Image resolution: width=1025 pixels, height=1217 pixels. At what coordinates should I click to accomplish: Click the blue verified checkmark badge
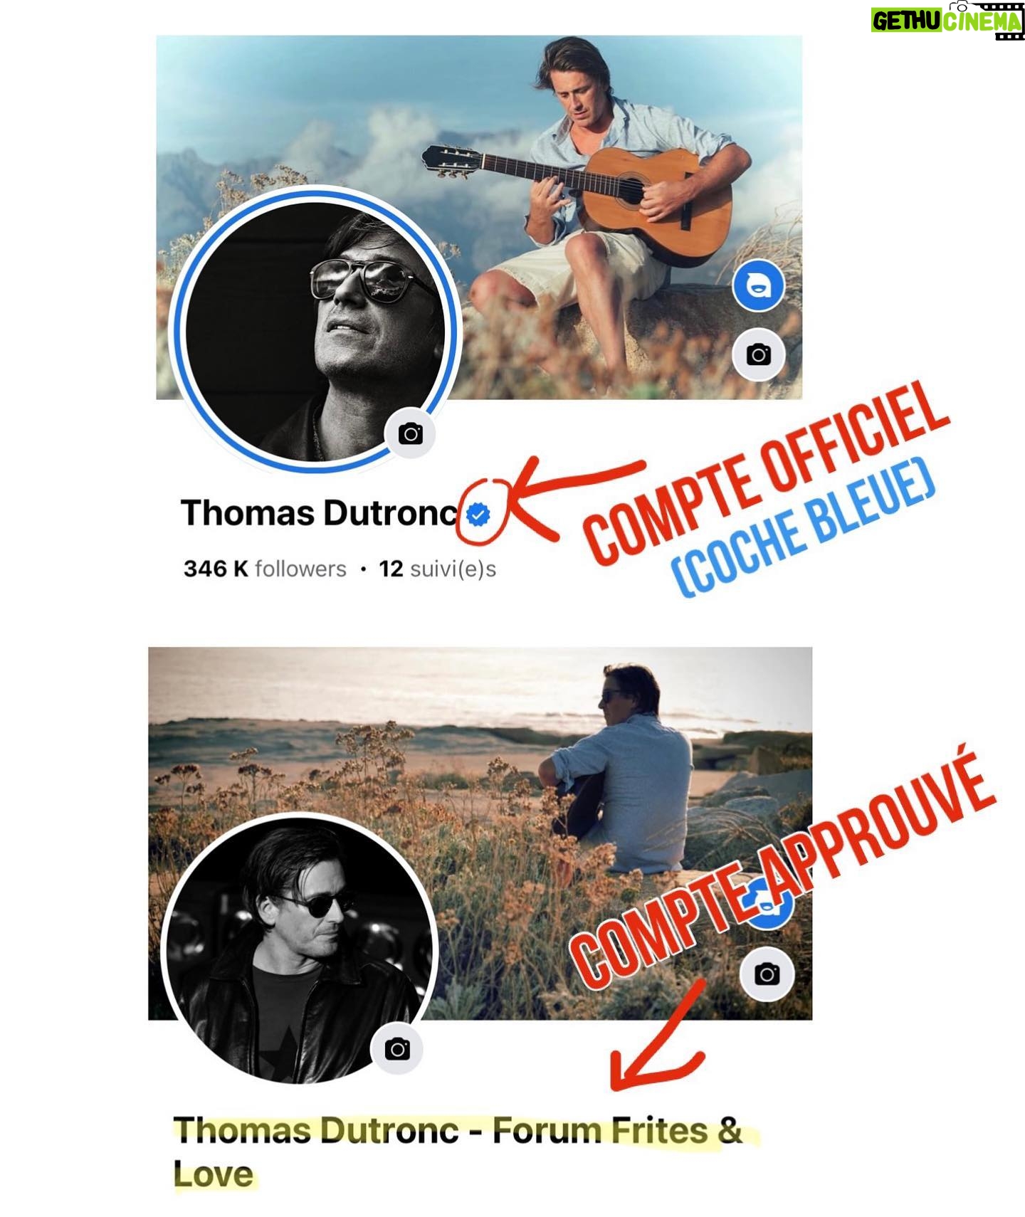pyautogui.click(x=480, y=513)
